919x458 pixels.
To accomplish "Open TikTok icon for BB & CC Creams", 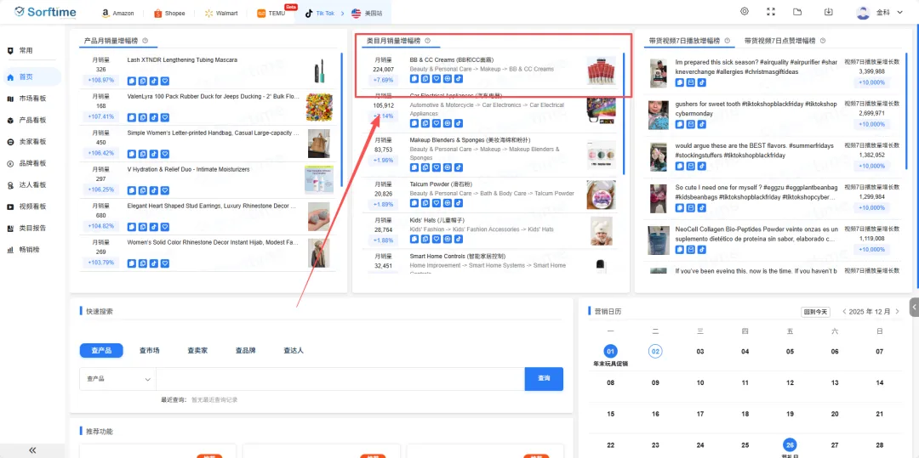I will [459, 78].
